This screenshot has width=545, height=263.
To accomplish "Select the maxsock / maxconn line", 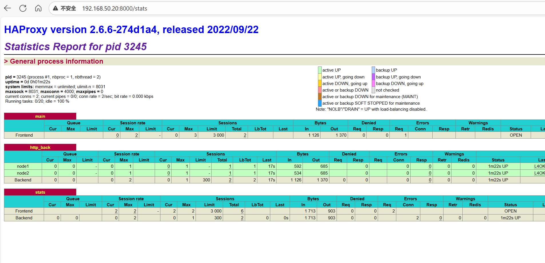I will click(54, 92).
